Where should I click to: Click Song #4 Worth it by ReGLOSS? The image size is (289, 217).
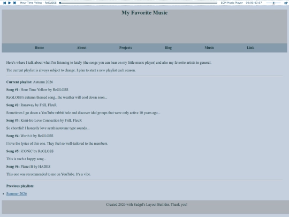[29, 136]
